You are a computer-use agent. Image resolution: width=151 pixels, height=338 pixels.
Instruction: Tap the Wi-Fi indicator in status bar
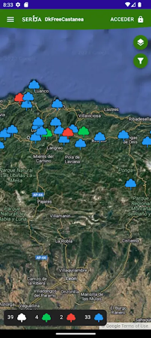(127, 5)
